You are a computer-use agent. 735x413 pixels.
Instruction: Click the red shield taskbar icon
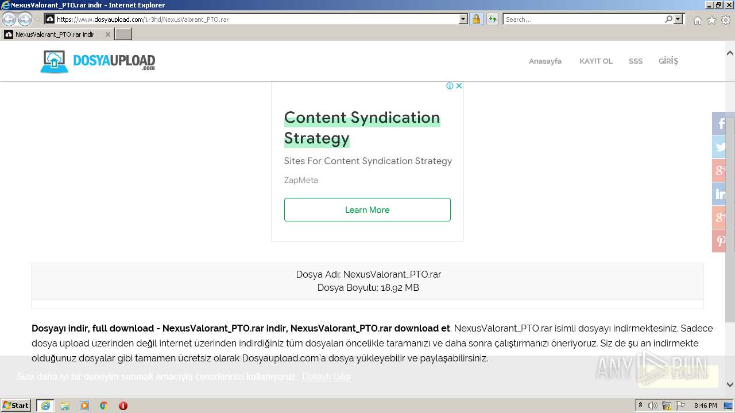123,406
